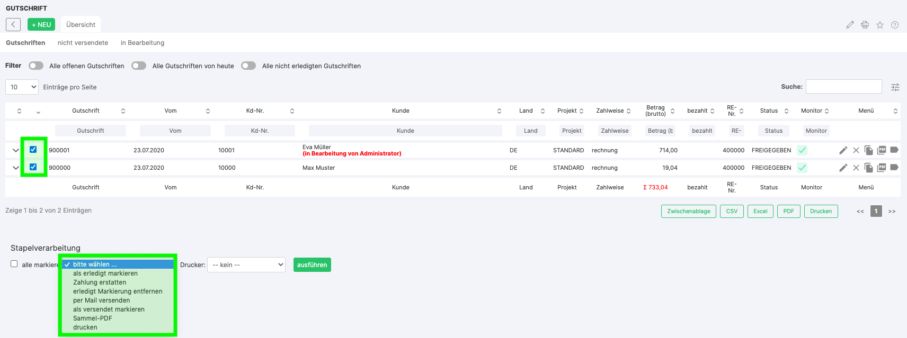Viewport: 907px width, 338px height.
Task: Open the Drucker selection dropdown
Action: pos(246,265)
